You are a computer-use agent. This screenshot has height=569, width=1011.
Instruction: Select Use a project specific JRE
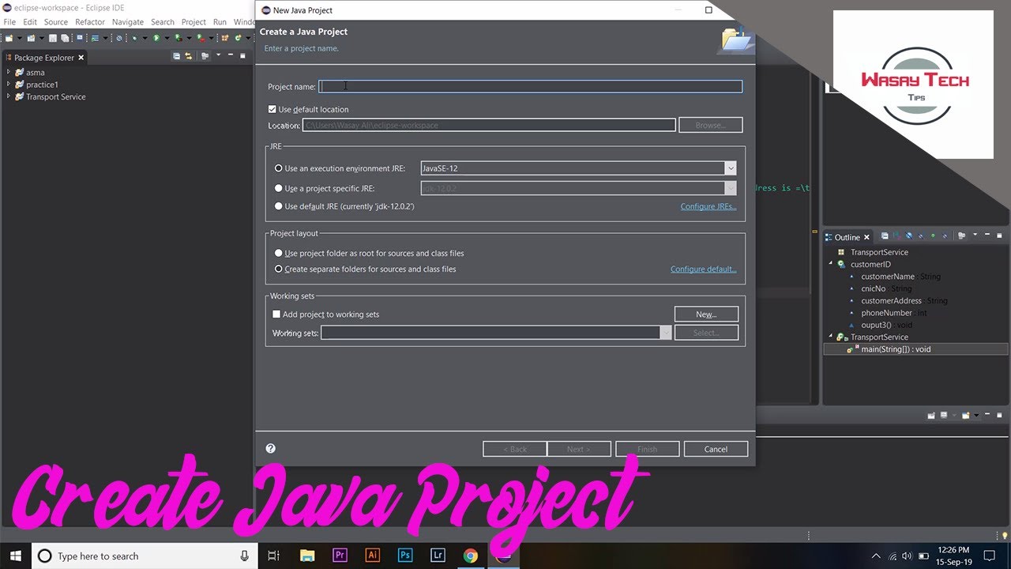pos(278,188)
